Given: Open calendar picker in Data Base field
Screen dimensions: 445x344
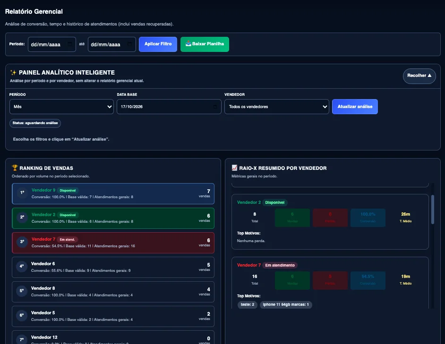Looking at the screenshot, I should click(215, 107).
